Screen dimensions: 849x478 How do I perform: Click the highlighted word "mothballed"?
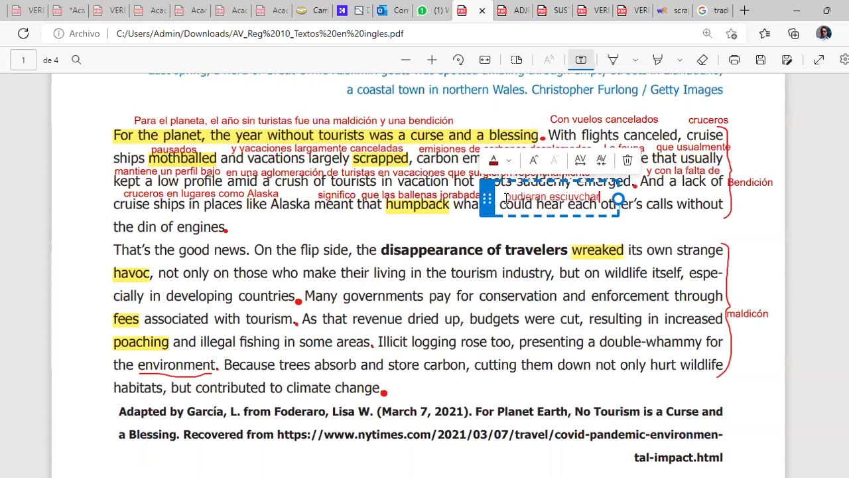[x=182, y=158]
